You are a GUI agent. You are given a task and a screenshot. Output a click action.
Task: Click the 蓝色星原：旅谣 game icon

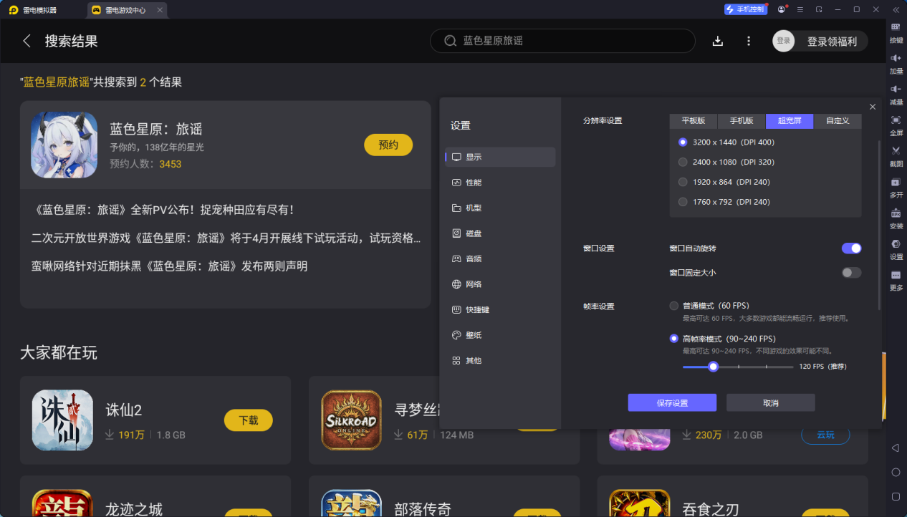click(x=64, y=145)
